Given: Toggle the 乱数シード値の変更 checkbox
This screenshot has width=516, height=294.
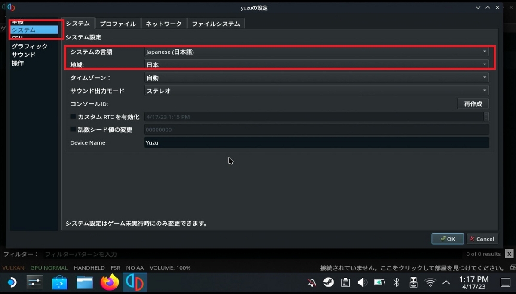Looking at the screenshot, I should pos(73,130).
